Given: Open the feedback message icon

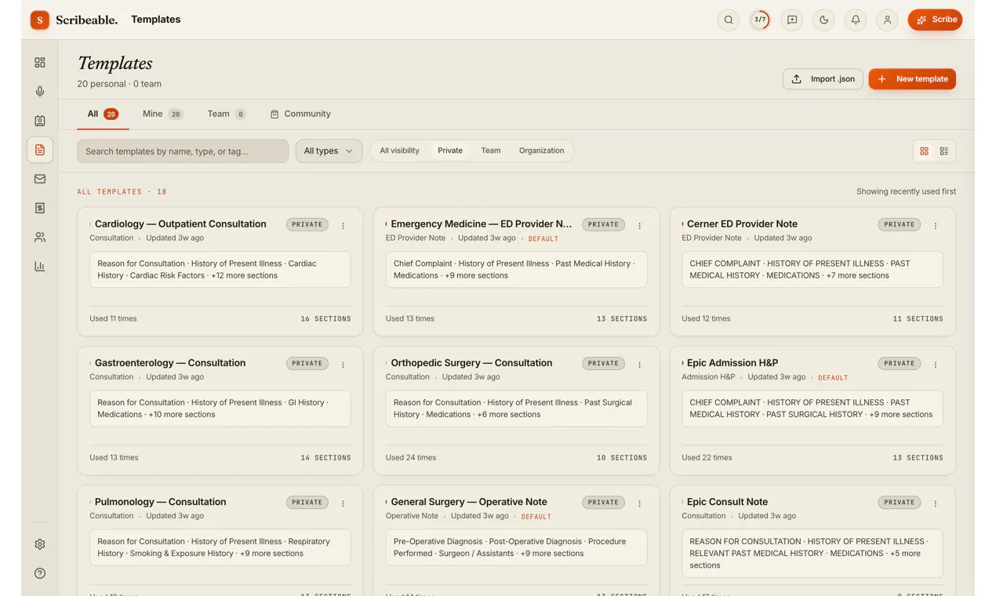Looking at the screenshot, I should click(792, 20).
